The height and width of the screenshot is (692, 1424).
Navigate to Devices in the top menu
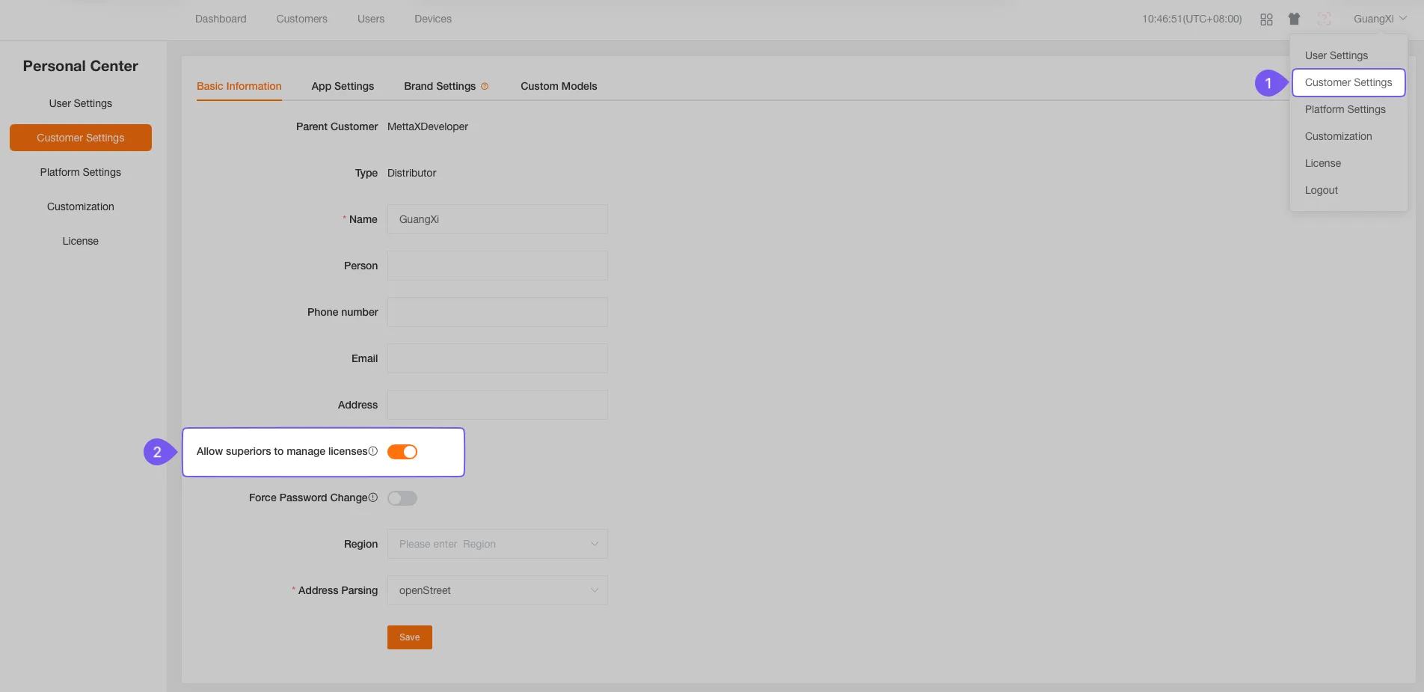tap(432, 19)
